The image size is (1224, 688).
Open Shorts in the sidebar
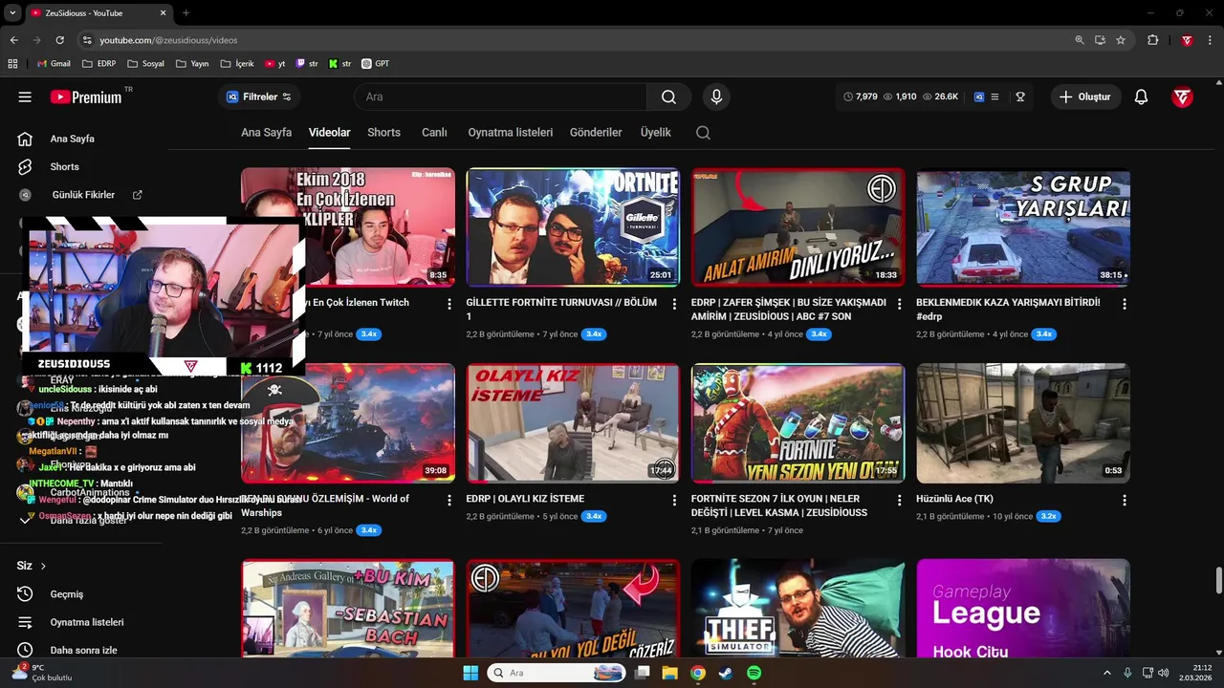coord(64,166)
